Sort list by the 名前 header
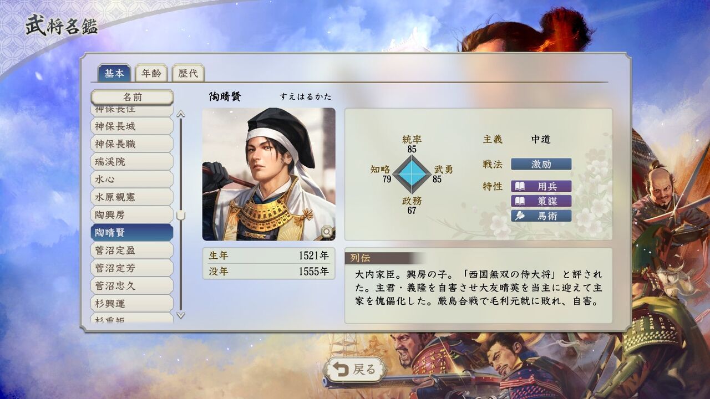 pos(132,97)
